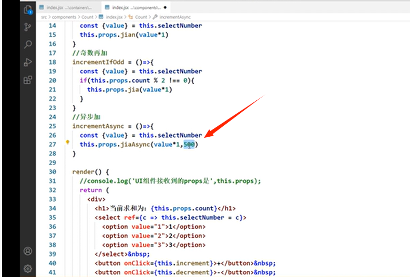Click 'jian' on line 15

click(128, 34)
